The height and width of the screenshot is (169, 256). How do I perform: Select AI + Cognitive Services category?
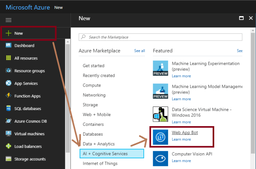point(112,153)
